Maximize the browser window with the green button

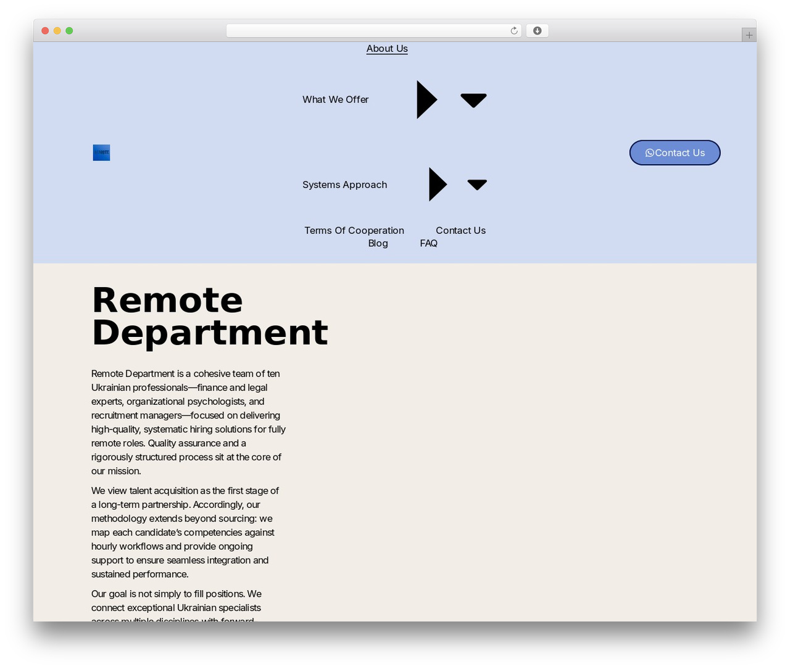(69, 31)
